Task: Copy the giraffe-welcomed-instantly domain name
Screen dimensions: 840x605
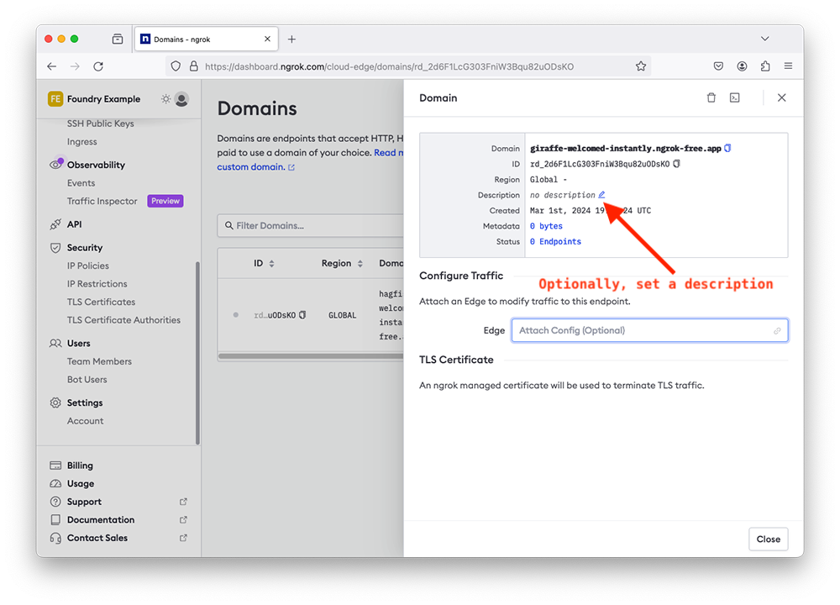Action: 727,149
